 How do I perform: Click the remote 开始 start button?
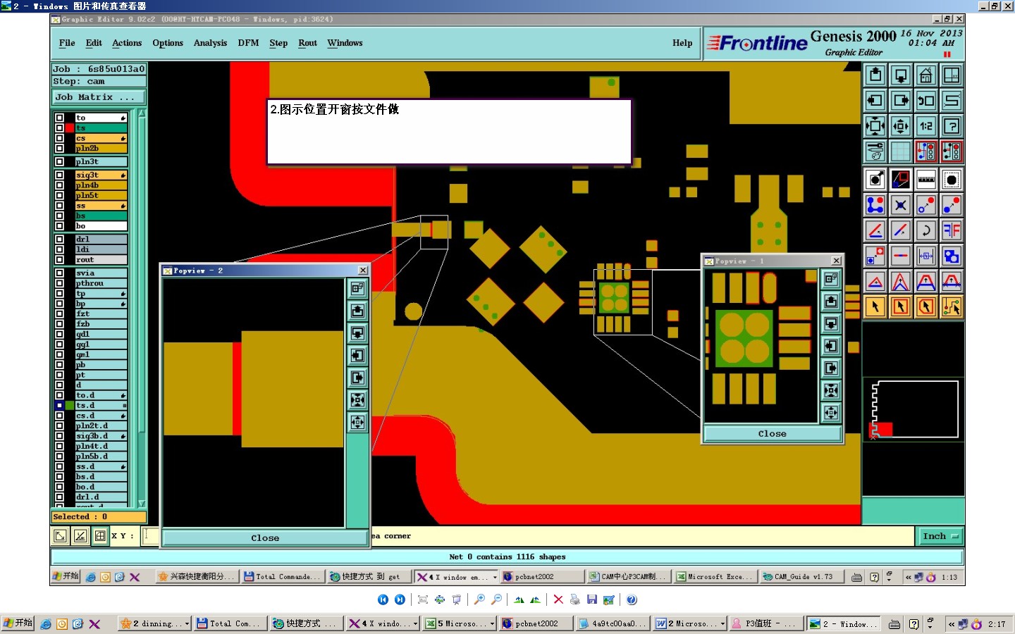[x=66, y=576]
